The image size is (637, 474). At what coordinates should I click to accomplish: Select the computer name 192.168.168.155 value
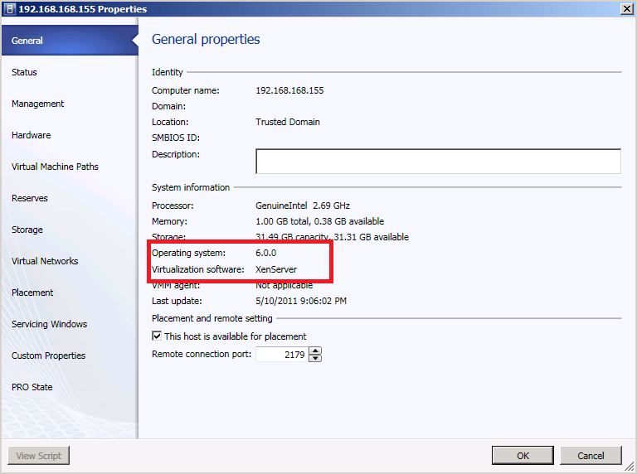(x=289, y=90)
